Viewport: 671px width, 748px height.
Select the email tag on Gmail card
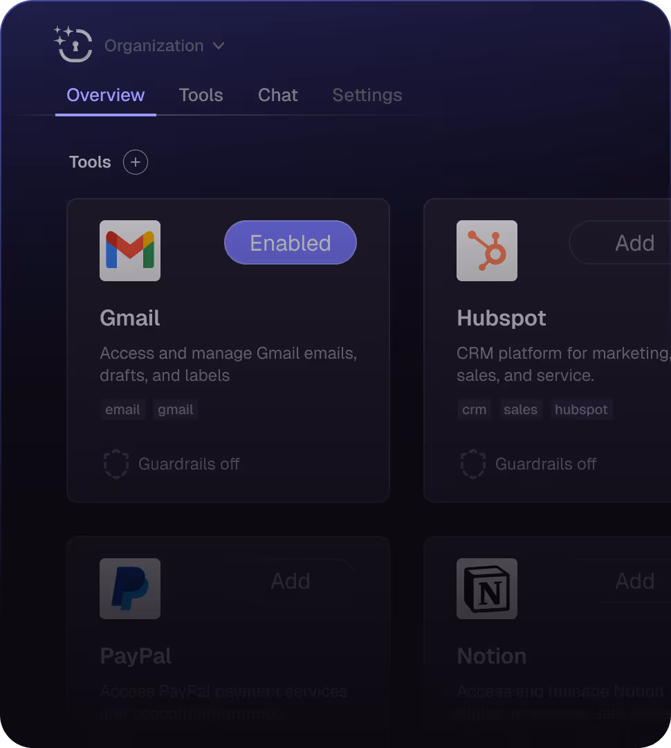(x=122, y=409)
